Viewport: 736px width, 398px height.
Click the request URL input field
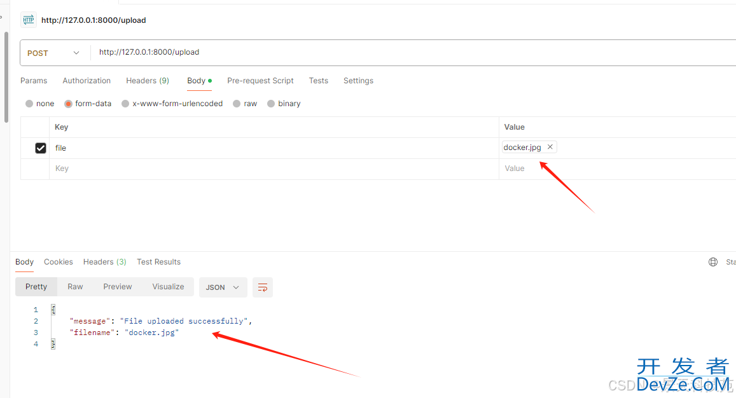(413, 52)
